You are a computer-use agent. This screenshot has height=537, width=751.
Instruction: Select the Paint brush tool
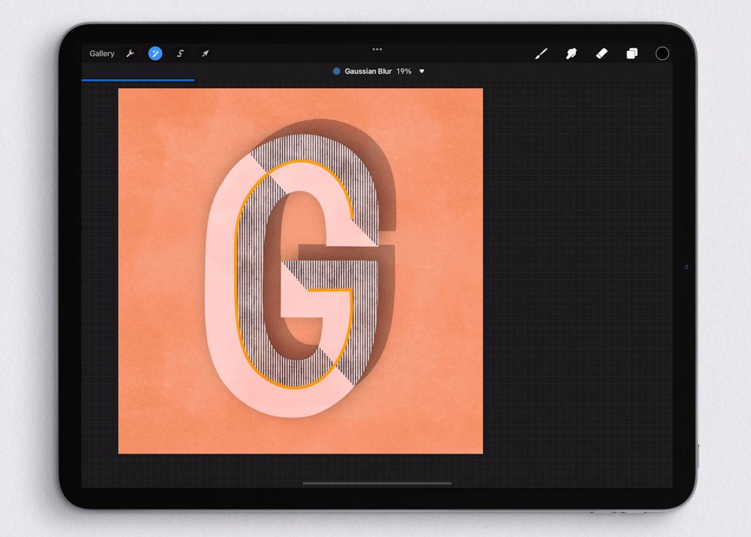[x=541, y=53]
